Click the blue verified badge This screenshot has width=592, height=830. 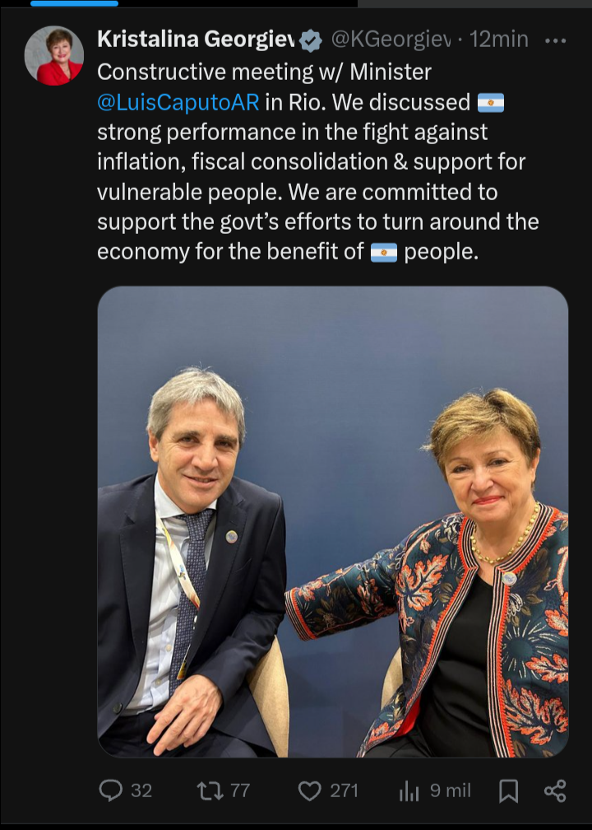310,41
